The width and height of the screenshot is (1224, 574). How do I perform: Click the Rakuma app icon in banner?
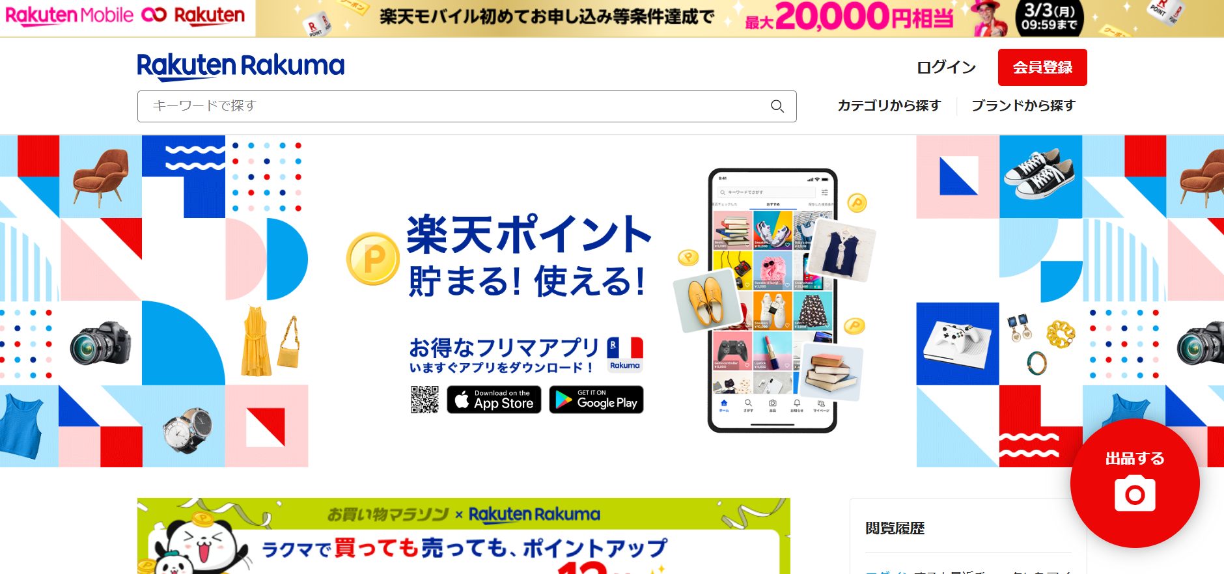[x=625, y=354]
